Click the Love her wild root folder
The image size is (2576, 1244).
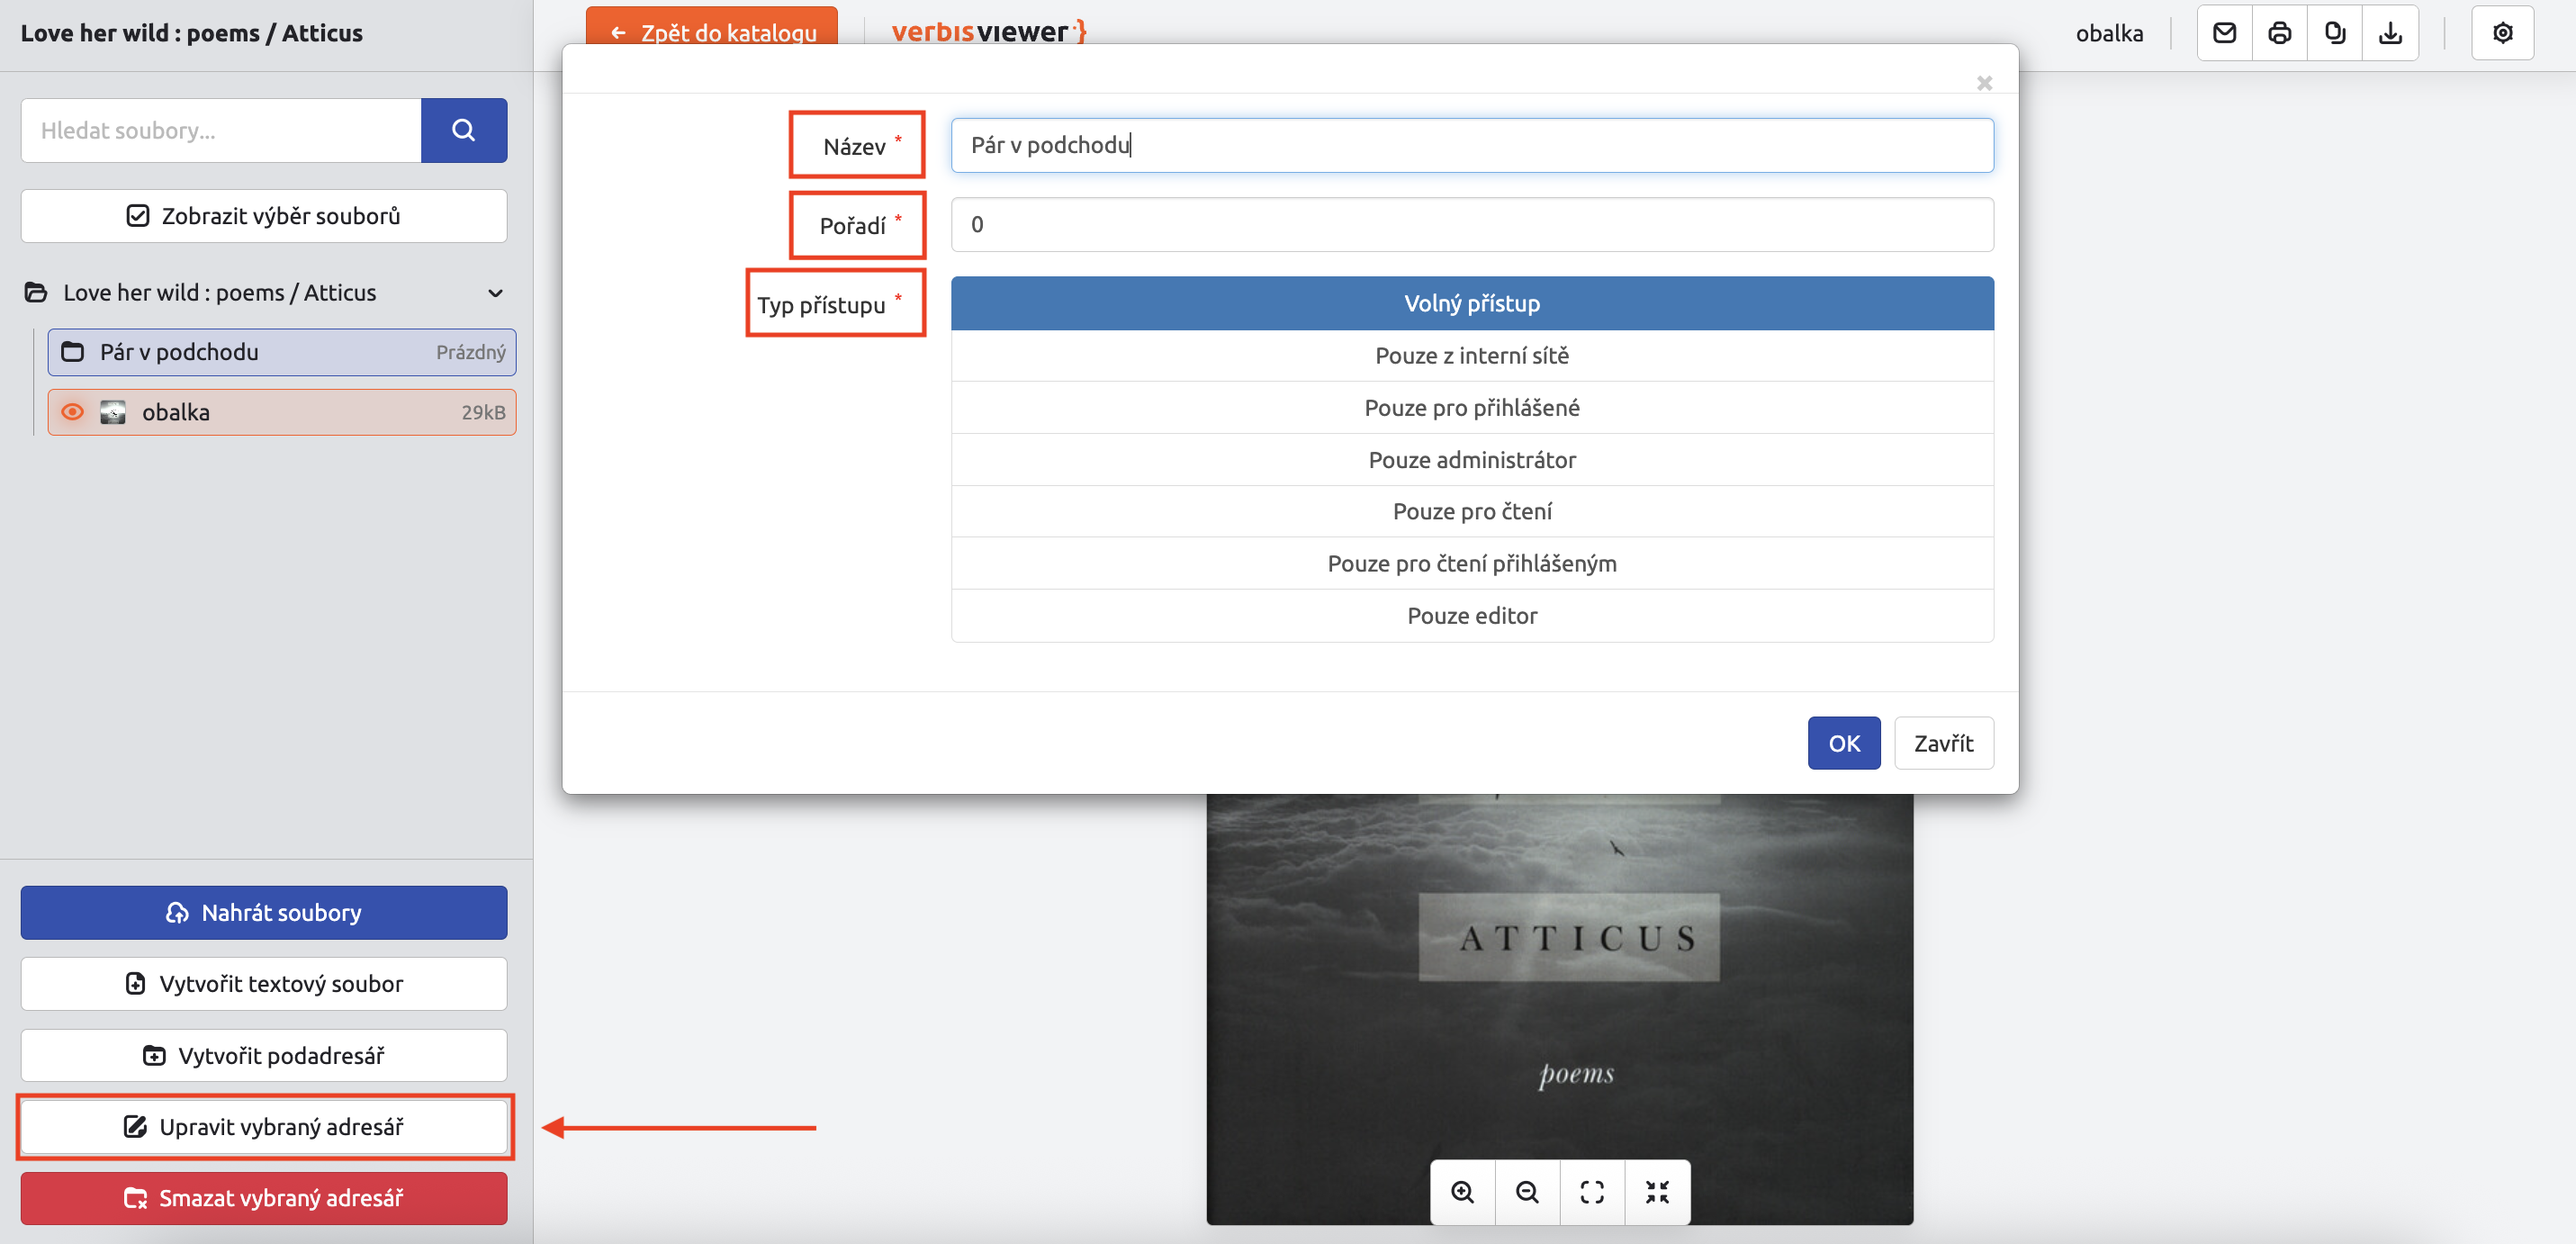(x=219, y=293)
